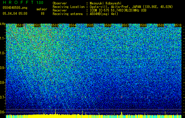Click the observer name Masayuki Kobayashi

click(106, 3)
